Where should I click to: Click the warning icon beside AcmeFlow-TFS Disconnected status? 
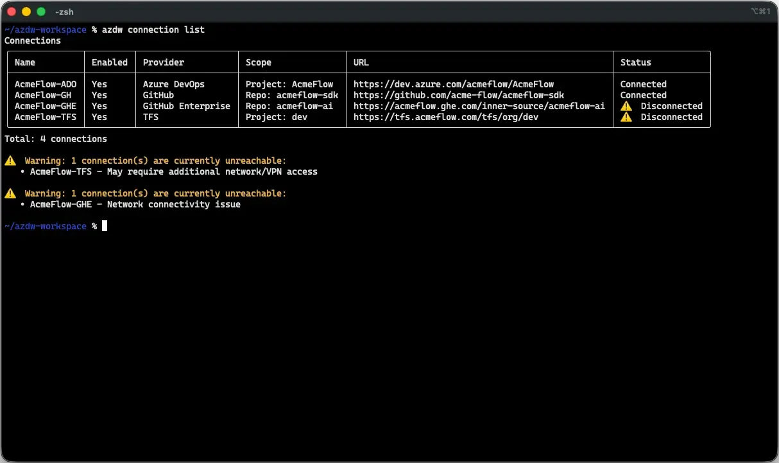pos(626,117)
